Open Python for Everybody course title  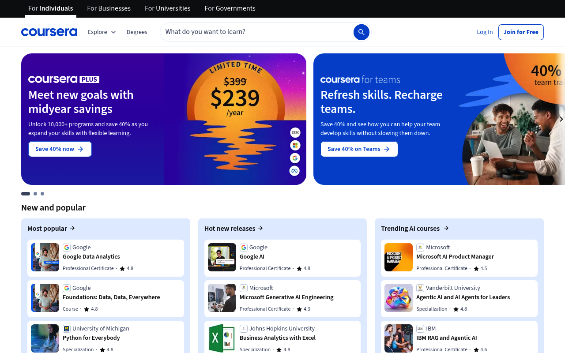pos(91,338)
